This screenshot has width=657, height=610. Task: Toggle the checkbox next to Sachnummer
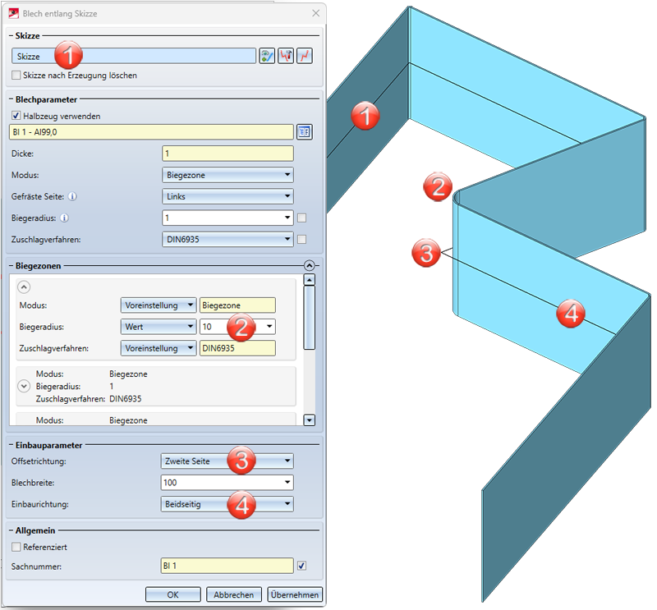301,566
